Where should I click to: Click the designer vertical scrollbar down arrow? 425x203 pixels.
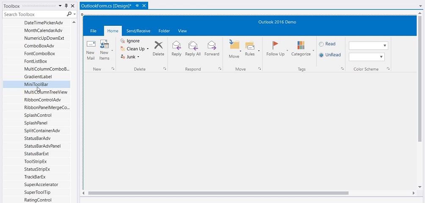[420, 187]
